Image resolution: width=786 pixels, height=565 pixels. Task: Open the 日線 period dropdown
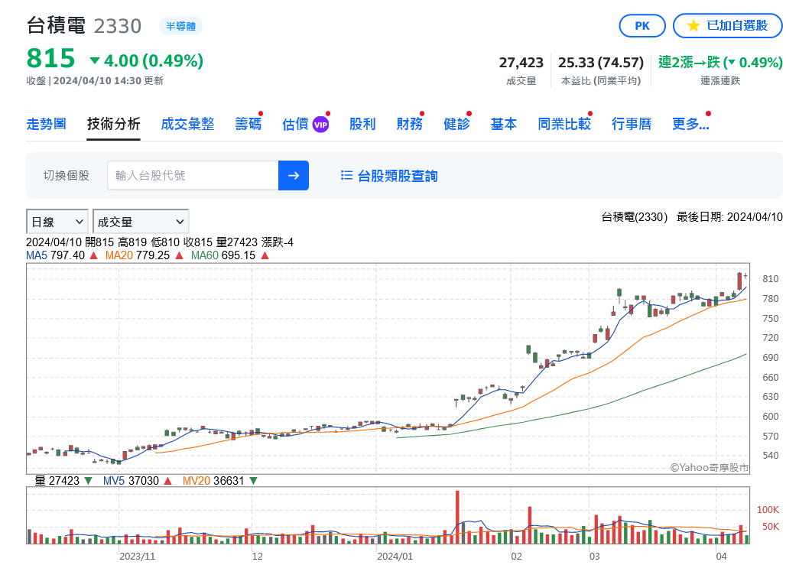click(57, 222)
